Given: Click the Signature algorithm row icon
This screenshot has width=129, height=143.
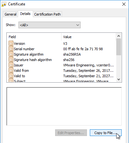Looking at the screenshot, I should (11, 54).
